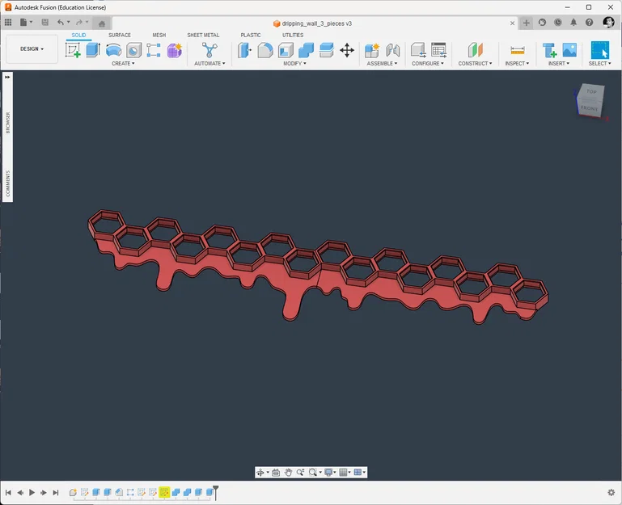
Task: Click the Combine tool icon
Action: pyautogui.click(x=306, y=50)
